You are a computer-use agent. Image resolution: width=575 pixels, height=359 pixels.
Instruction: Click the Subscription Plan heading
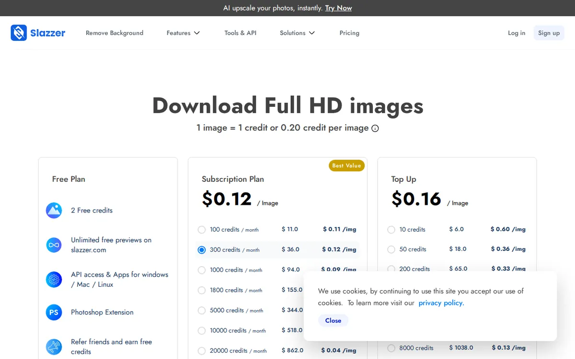click(x=233, y=179)
